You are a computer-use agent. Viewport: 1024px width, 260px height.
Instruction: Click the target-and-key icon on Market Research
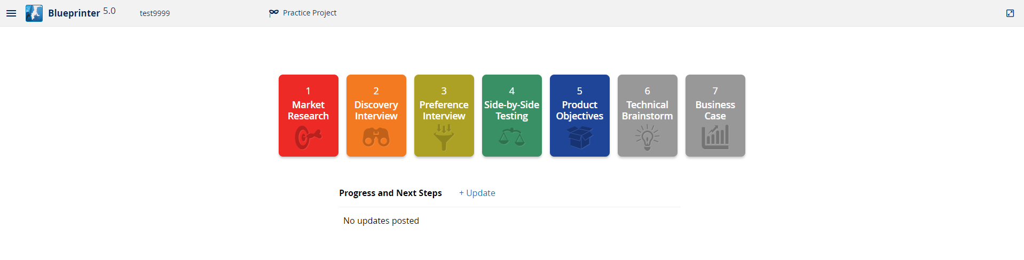[x=308, y=137]
